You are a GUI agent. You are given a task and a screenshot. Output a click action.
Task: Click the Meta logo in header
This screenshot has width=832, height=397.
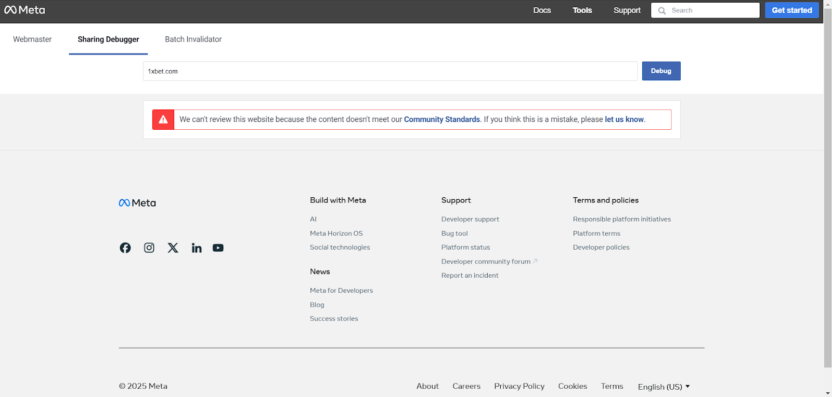(24, 10)
